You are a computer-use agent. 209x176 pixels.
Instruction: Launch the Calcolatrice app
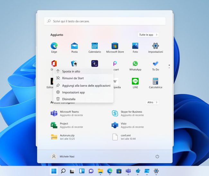(156, 83)
